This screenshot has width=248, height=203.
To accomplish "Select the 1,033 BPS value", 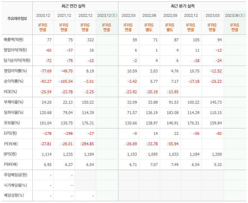I will (x=174, y=155).
